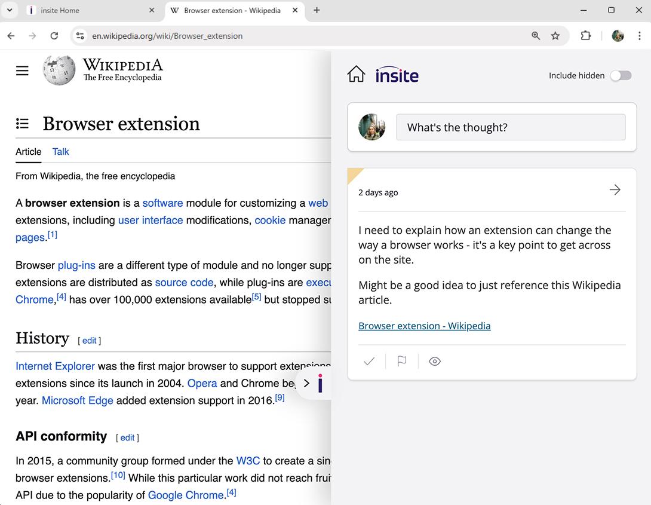This screenshot has width=651, height=505.
Task: Open the plug-ins link
Action: (x=76, y=265)
